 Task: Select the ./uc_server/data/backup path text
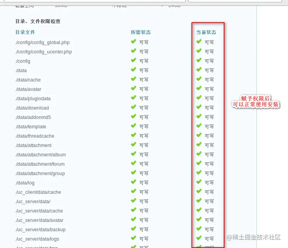coord(40,230)
